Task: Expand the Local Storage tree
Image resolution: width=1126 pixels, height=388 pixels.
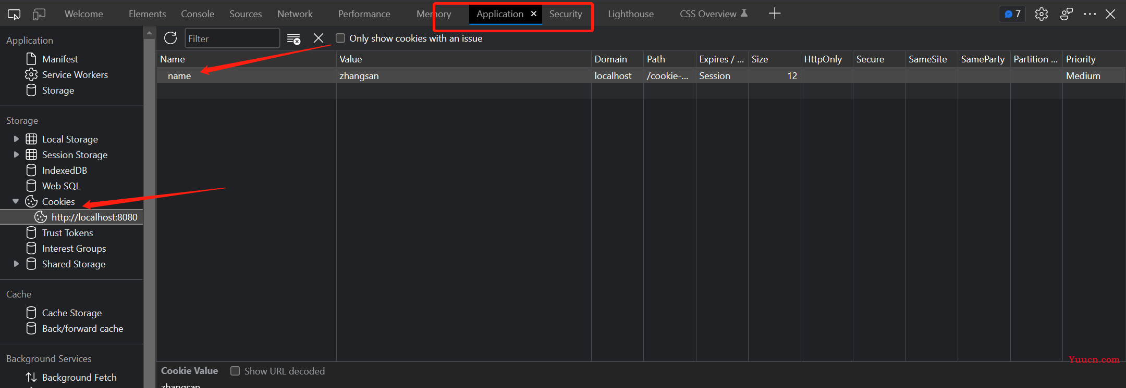Action: point(16,139)
